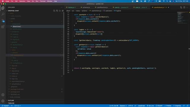The image size is (190, 107).
Task: Open the Window menu
Action: pos(50,1)
